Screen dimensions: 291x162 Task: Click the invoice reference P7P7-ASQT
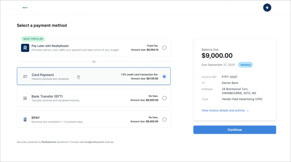229,77
